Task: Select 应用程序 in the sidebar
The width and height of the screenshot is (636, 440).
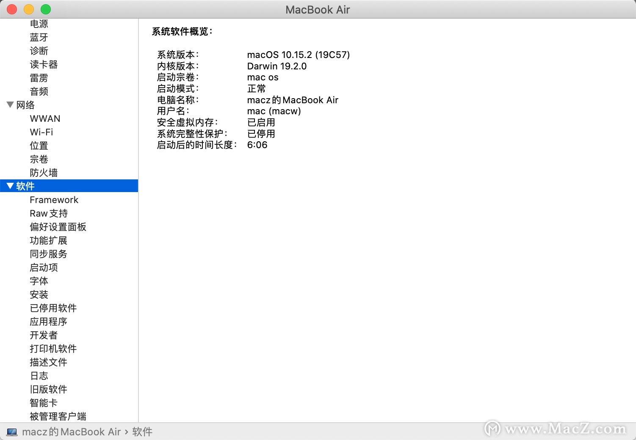Action: [48, 322]
